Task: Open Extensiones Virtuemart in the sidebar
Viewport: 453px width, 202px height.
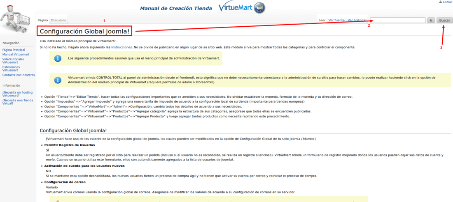Action: click(11, 69)
